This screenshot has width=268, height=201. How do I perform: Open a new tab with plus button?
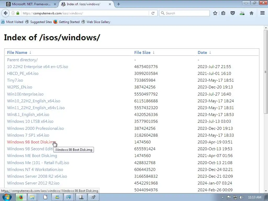click(x=119, y=4)
